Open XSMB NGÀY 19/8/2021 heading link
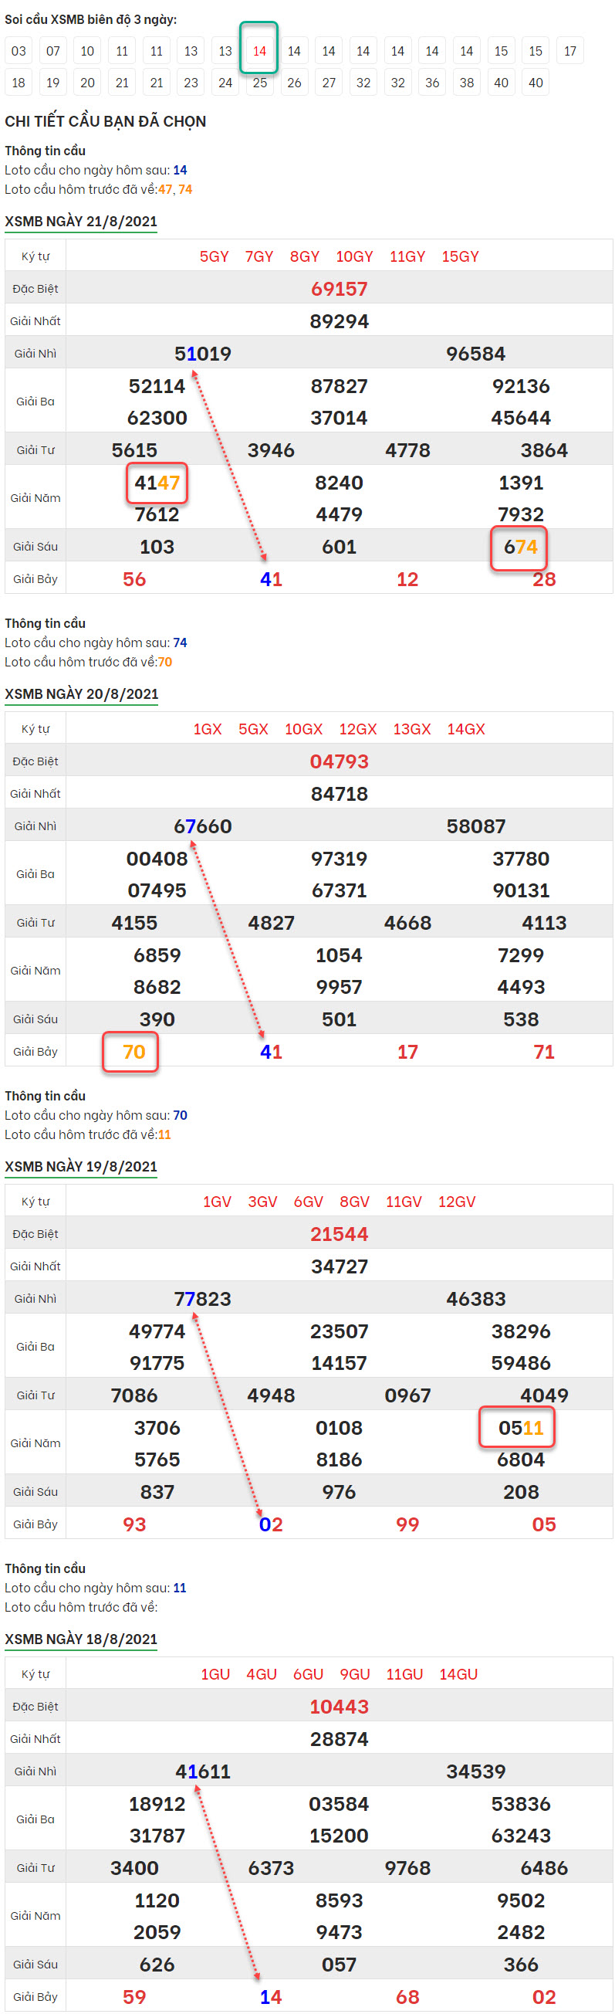The image size is (615, 2014). pos(81,1166)
